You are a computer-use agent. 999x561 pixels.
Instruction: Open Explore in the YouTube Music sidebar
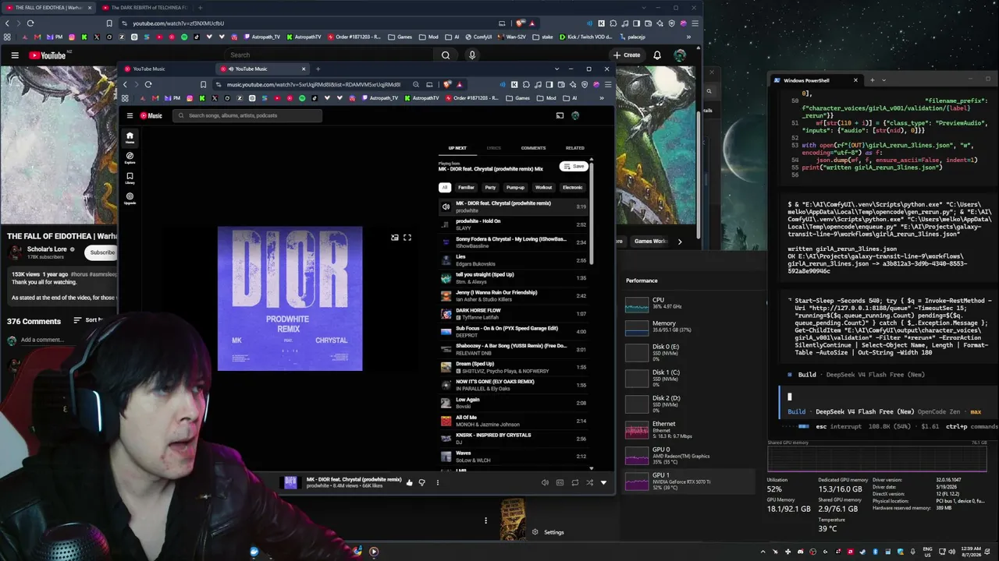pos(130,157)
